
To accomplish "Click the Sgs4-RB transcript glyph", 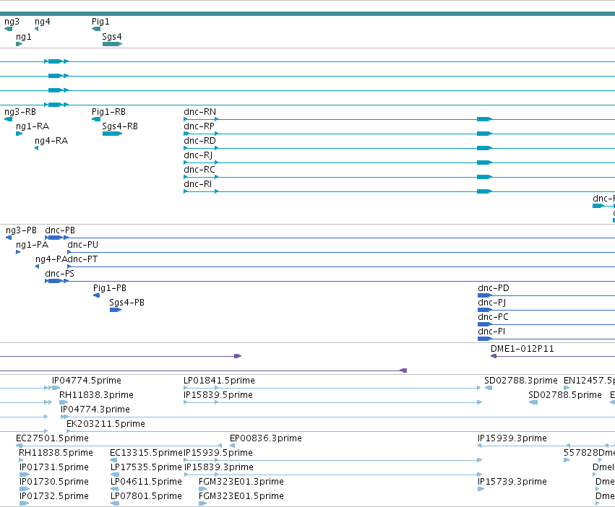I will click(112, 134).
